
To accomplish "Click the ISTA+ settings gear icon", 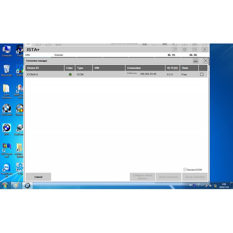I will point(184,49).
